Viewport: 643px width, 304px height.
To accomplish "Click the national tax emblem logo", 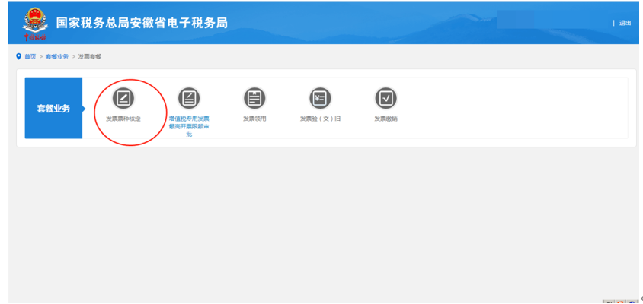I will [35, 25].
